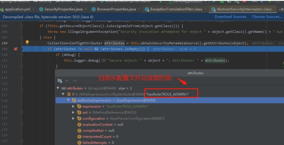Click the green Run icon in toolbar
284x145 pixels.
click(x=214, y=1)
